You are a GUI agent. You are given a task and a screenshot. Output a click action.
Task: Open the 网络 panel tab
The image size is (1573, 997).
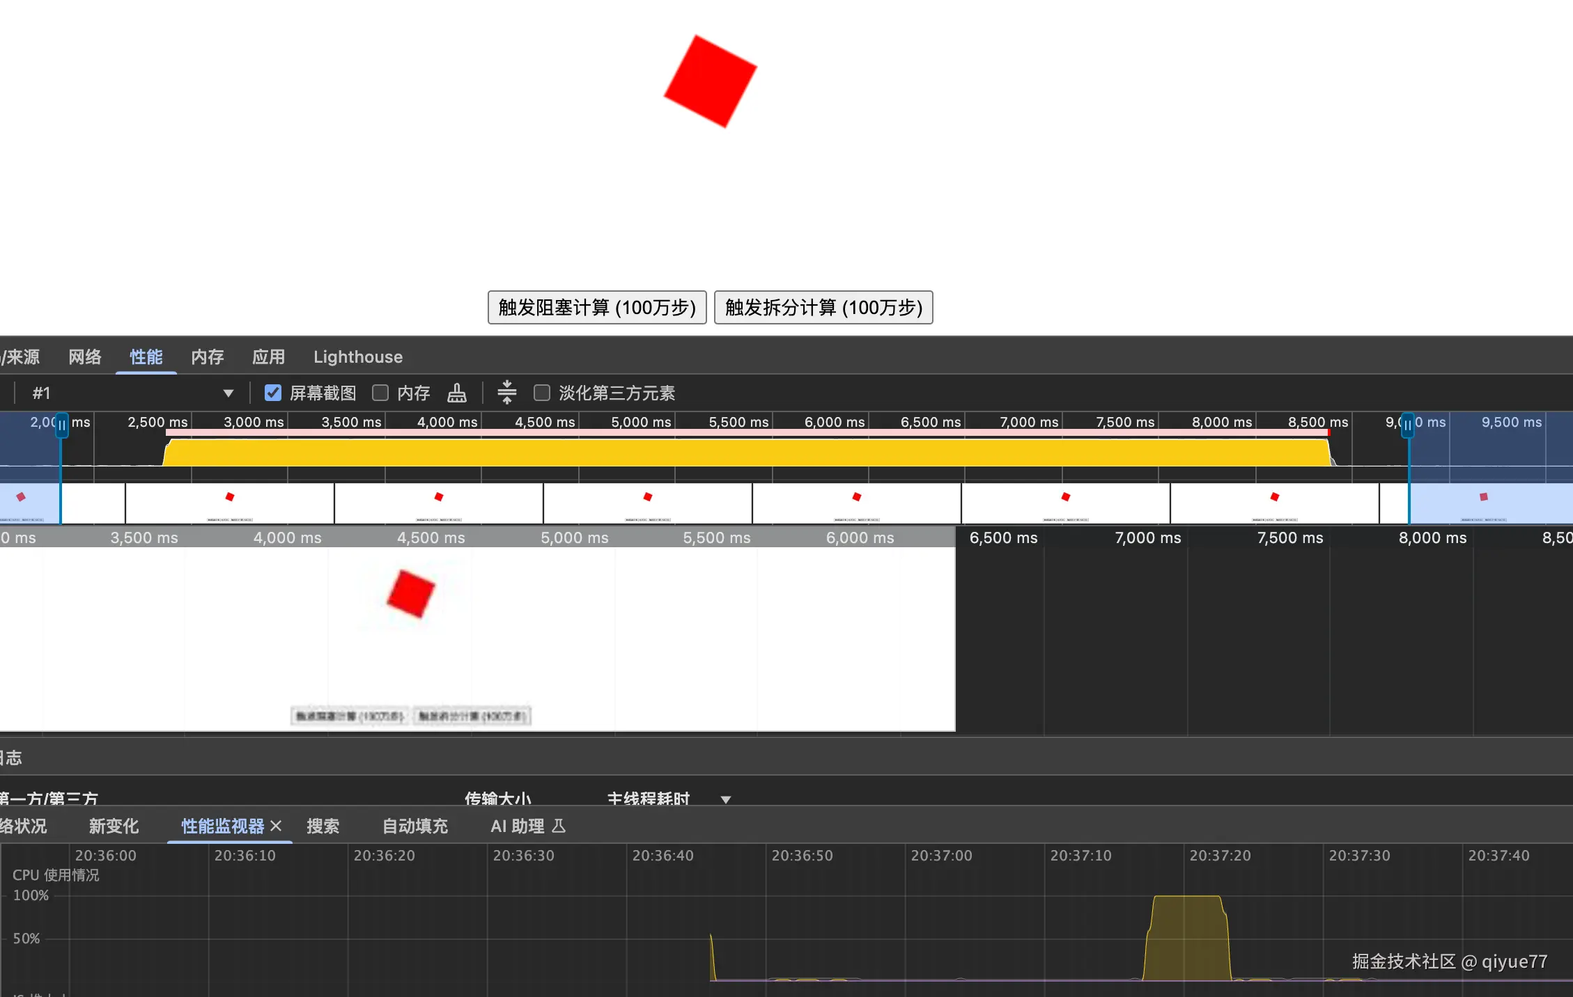[x=85, y=357]
